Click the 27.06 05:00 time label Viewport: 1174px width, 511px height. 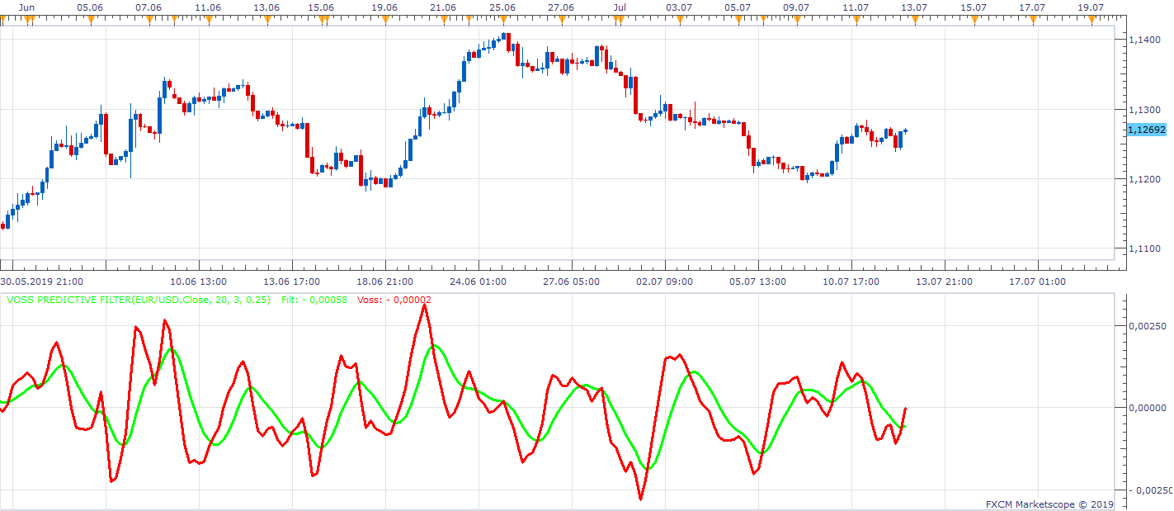572,282
